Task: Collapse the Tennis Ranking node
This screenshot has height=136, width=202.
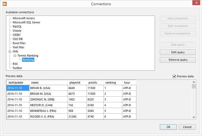Action: 15,56
